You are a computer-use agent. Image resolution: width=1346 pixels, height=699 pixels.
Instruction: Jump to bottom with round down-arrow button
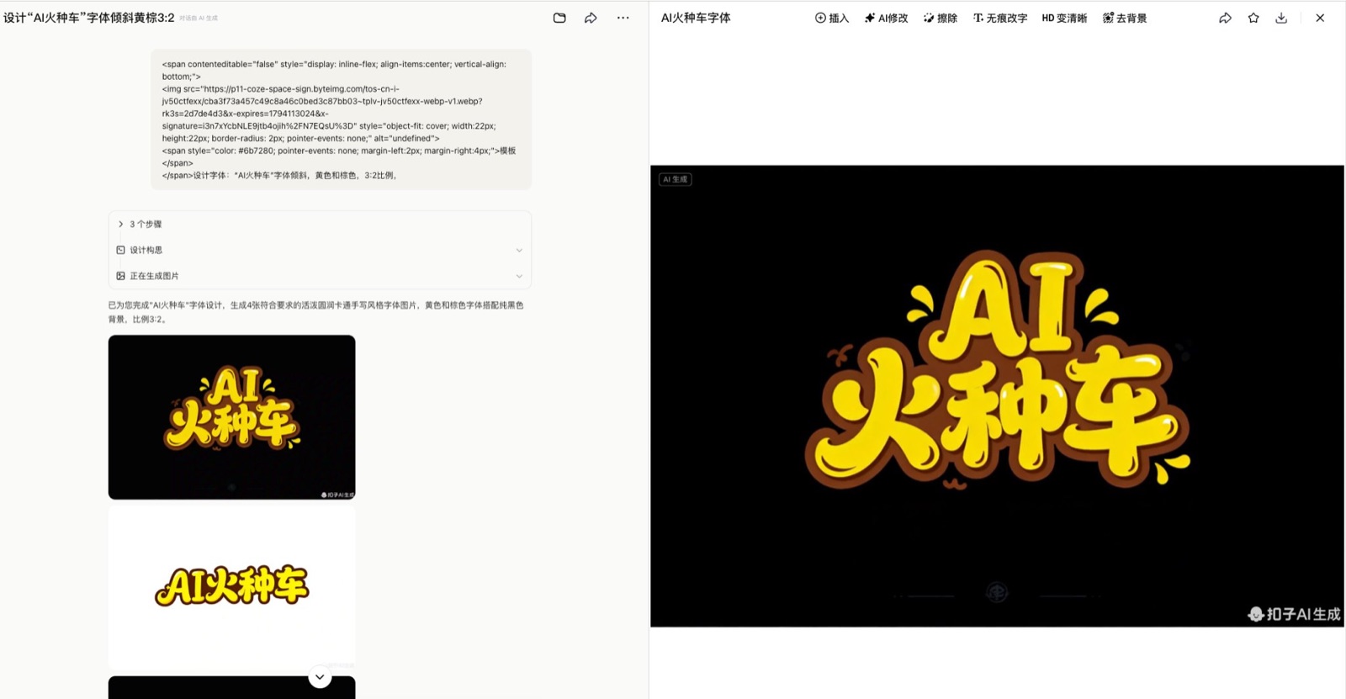point(320,677)
